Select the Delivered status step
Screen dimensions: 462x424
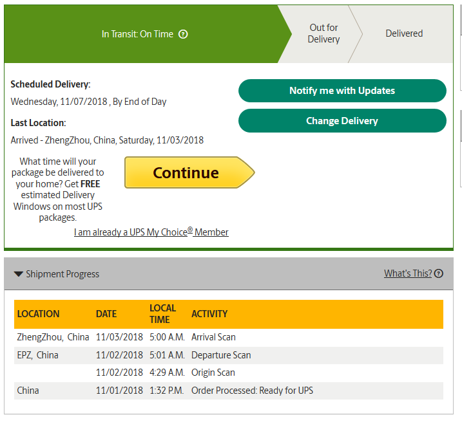pos(404,33)
